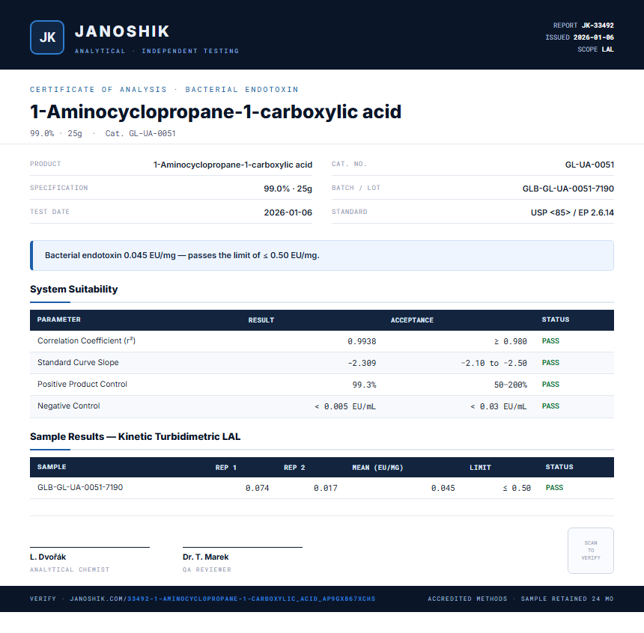This screenshot has height=633, width=644.
Task: Click the PARAMETER column header
Action: (x=59, y=319)
